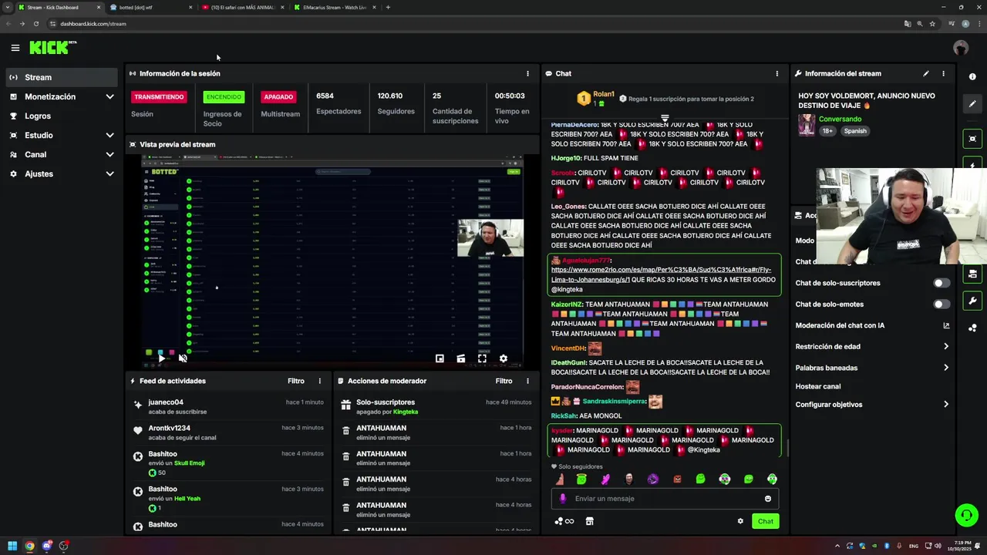This screenshot has height=555, width=987.
Task: Open the green support headset button
Action: pyautogui.click(x=966, y=515)
